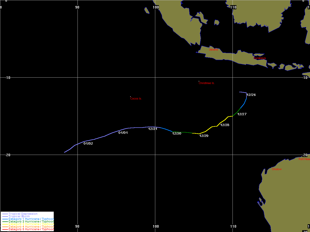This screenshot has height=232, width=310.
Task: Select the Tropical Storm legend entry
Action: (19, 216)
